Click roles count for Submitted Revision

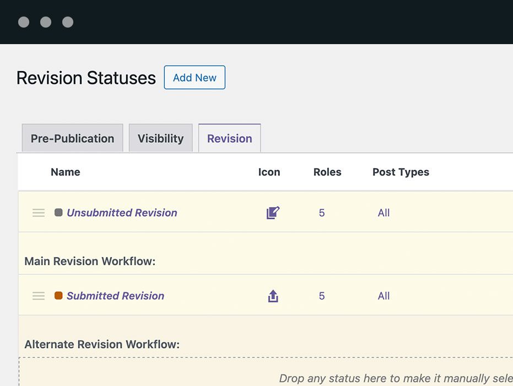[322, 296]
